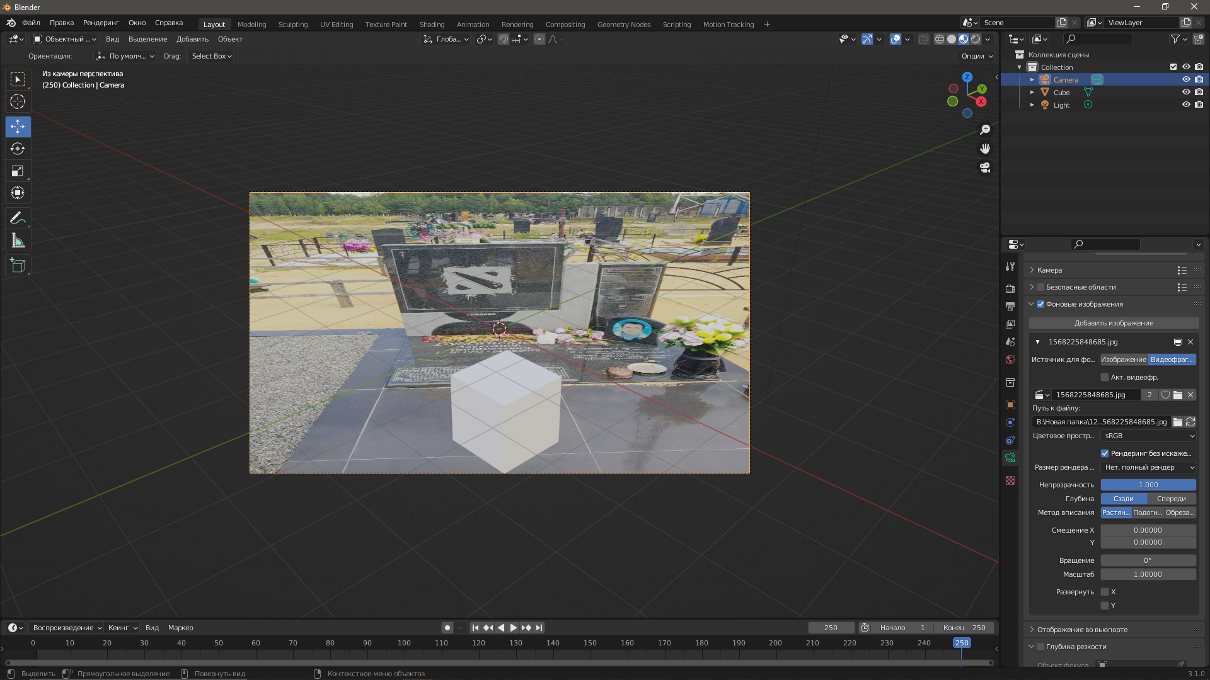1210x680 pixels.
Task: Click Добавить изображение button
Action: (x=1114, y=323)
